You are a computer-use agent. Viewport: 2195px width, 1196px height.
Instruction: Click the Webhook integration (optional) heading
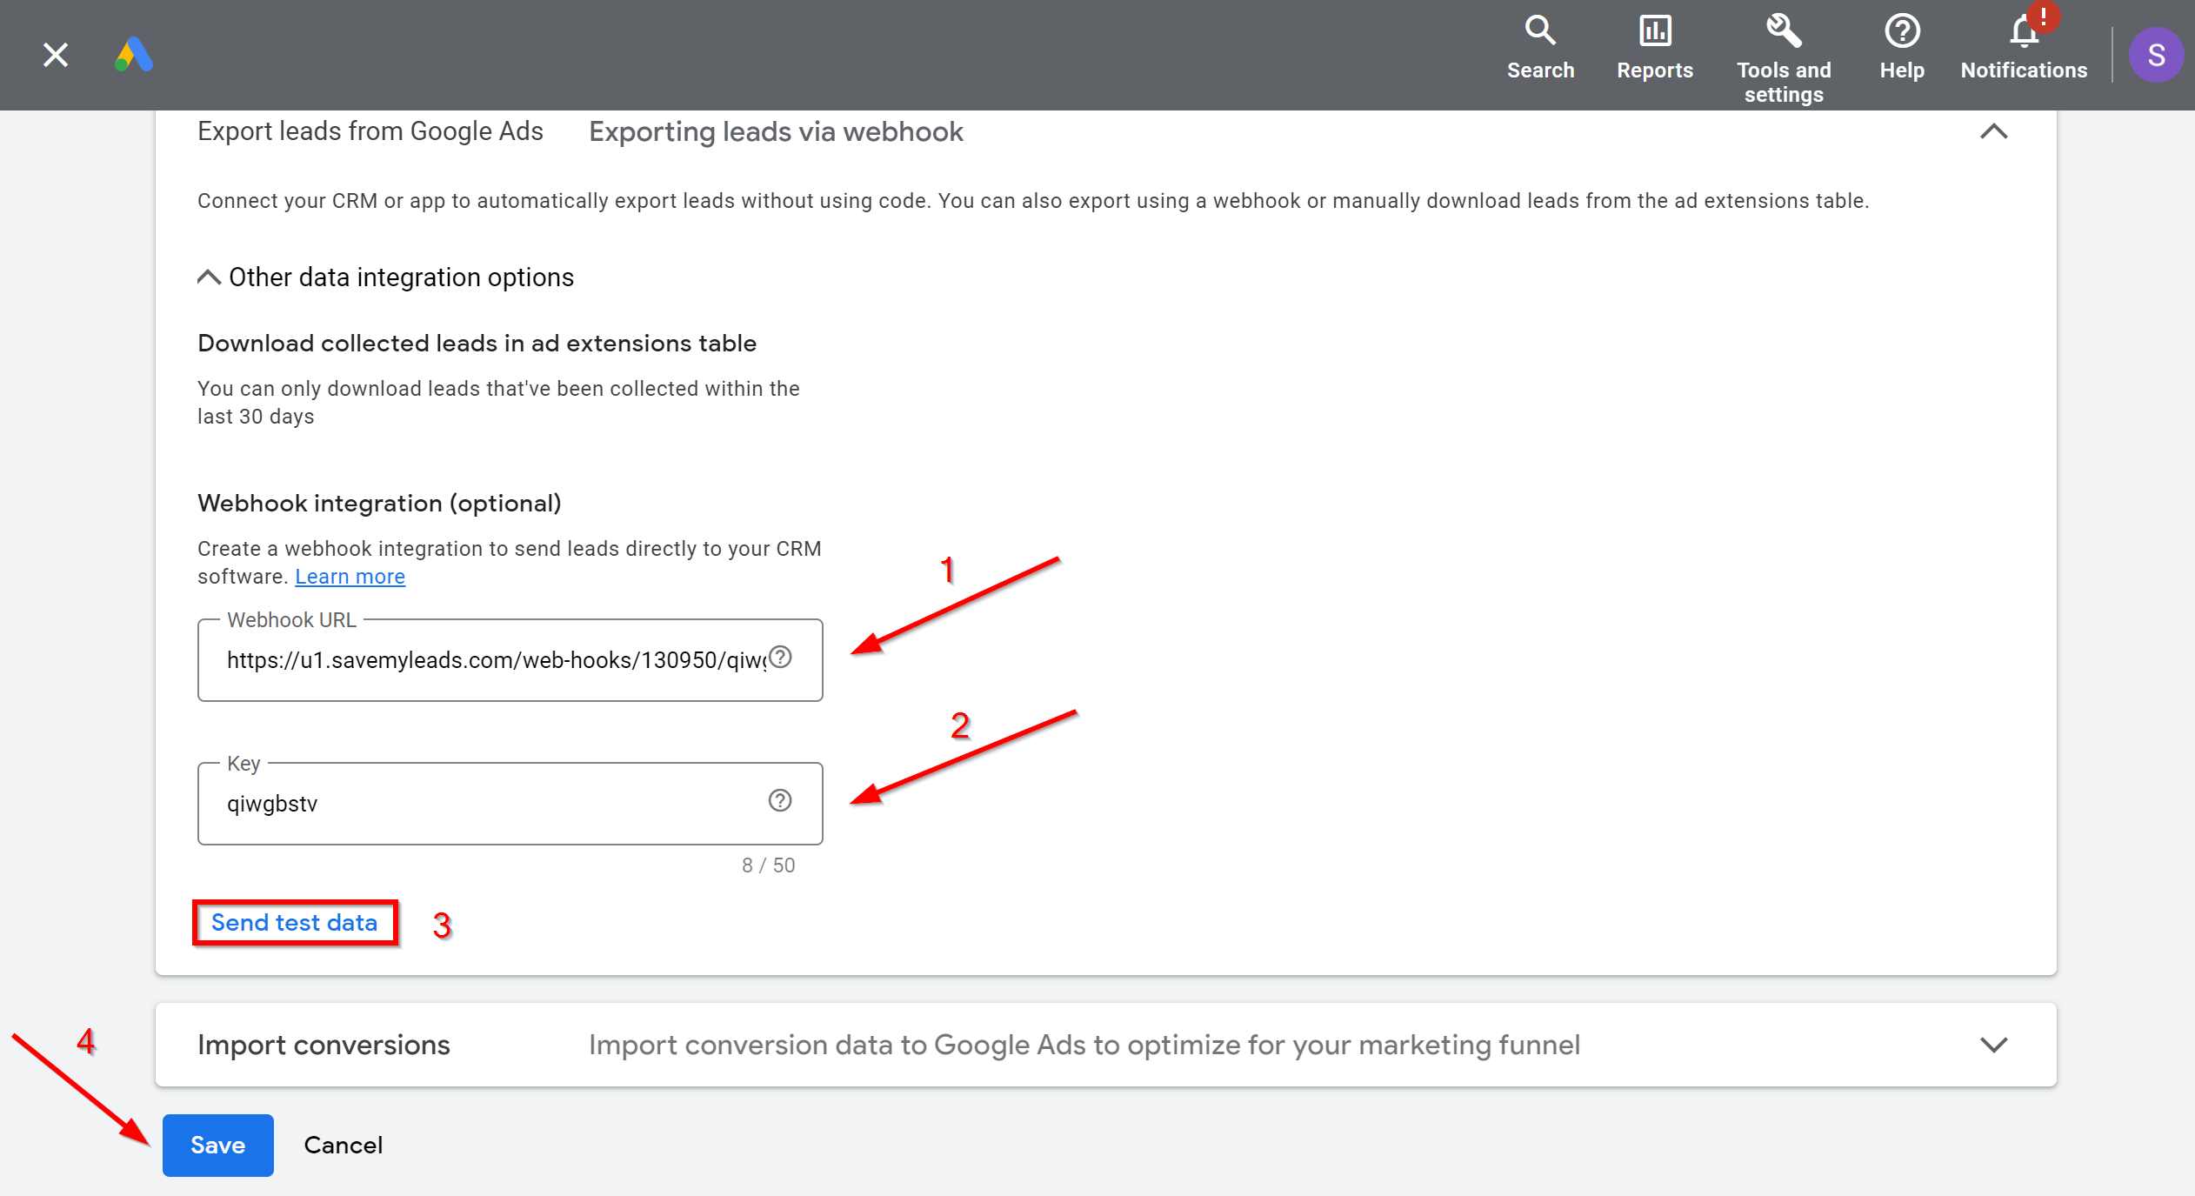[x=379, y=504]
